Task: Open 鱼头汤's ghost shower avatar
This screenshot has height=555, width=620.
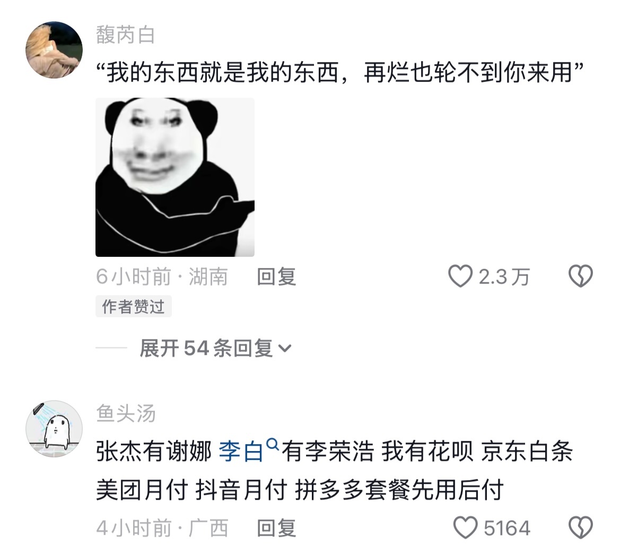Action: click(54, 429)
